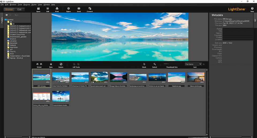Click the Rating field in Metadata
The width and height of the screenshot is (257, 138).
point(238,29)
